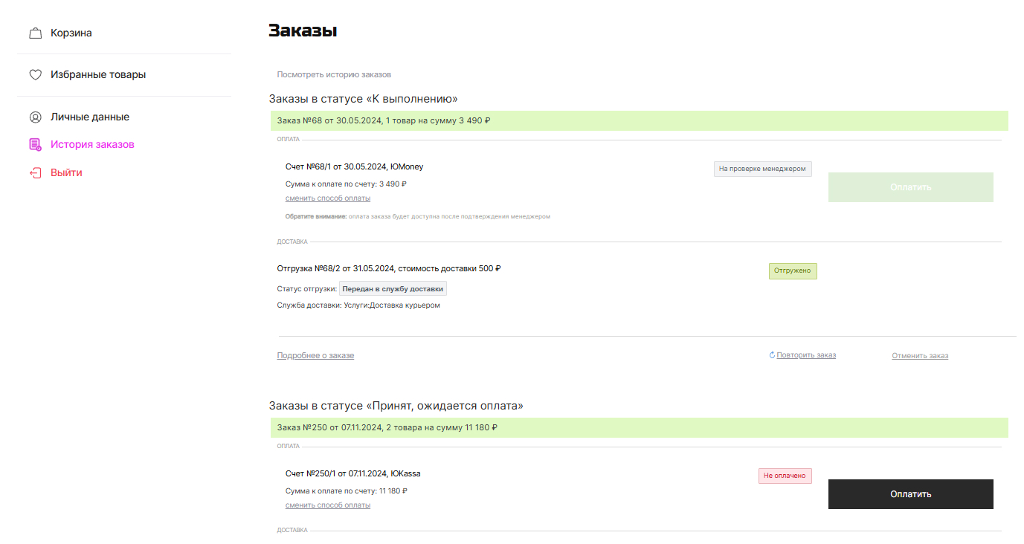Click the heart favorites icon
This screenshot has width=1024, height=544.
[35, 75]
